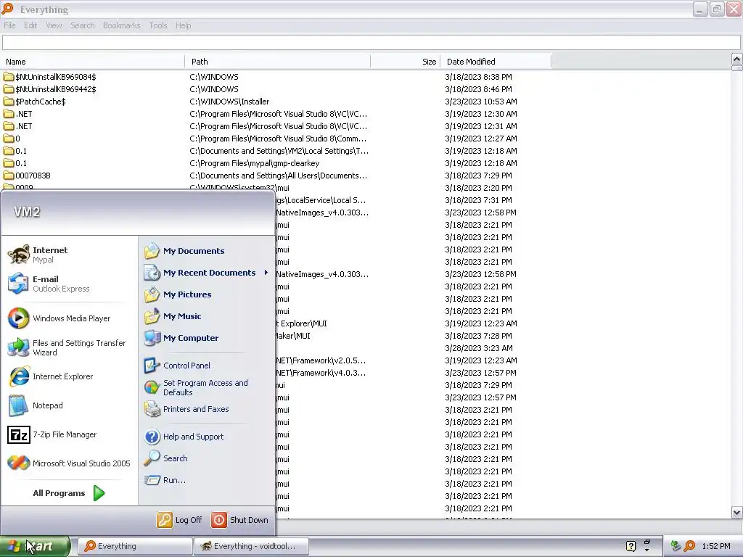This screenshot has width=743, height=557.
Task: Open Help and Support icon
Action: pos(152,437)
